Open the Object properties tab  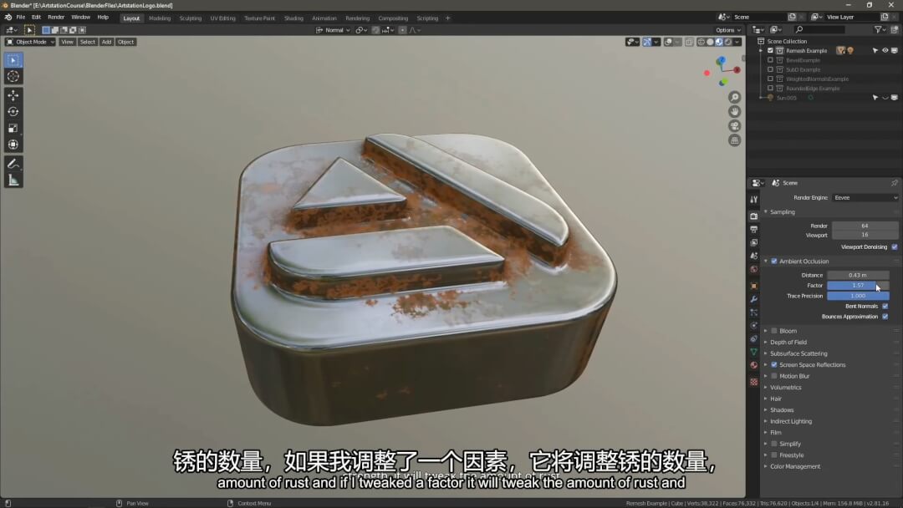(x=753, y=286)
